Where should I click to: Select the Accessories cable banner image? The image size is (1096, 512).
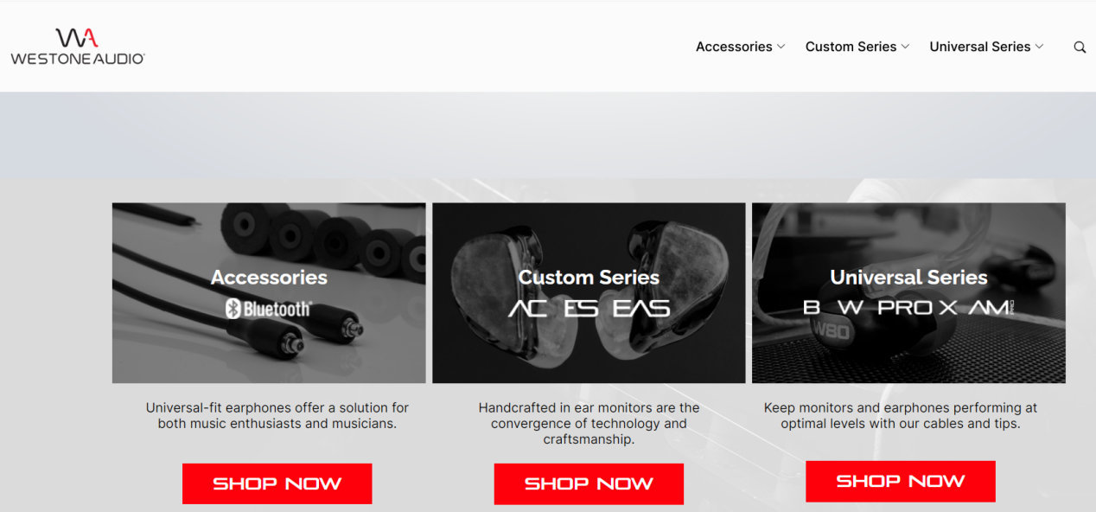pos(269,293)
